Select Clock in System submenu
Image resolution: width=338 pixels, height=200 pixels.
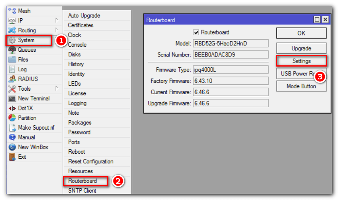click(x=97, y=35)
